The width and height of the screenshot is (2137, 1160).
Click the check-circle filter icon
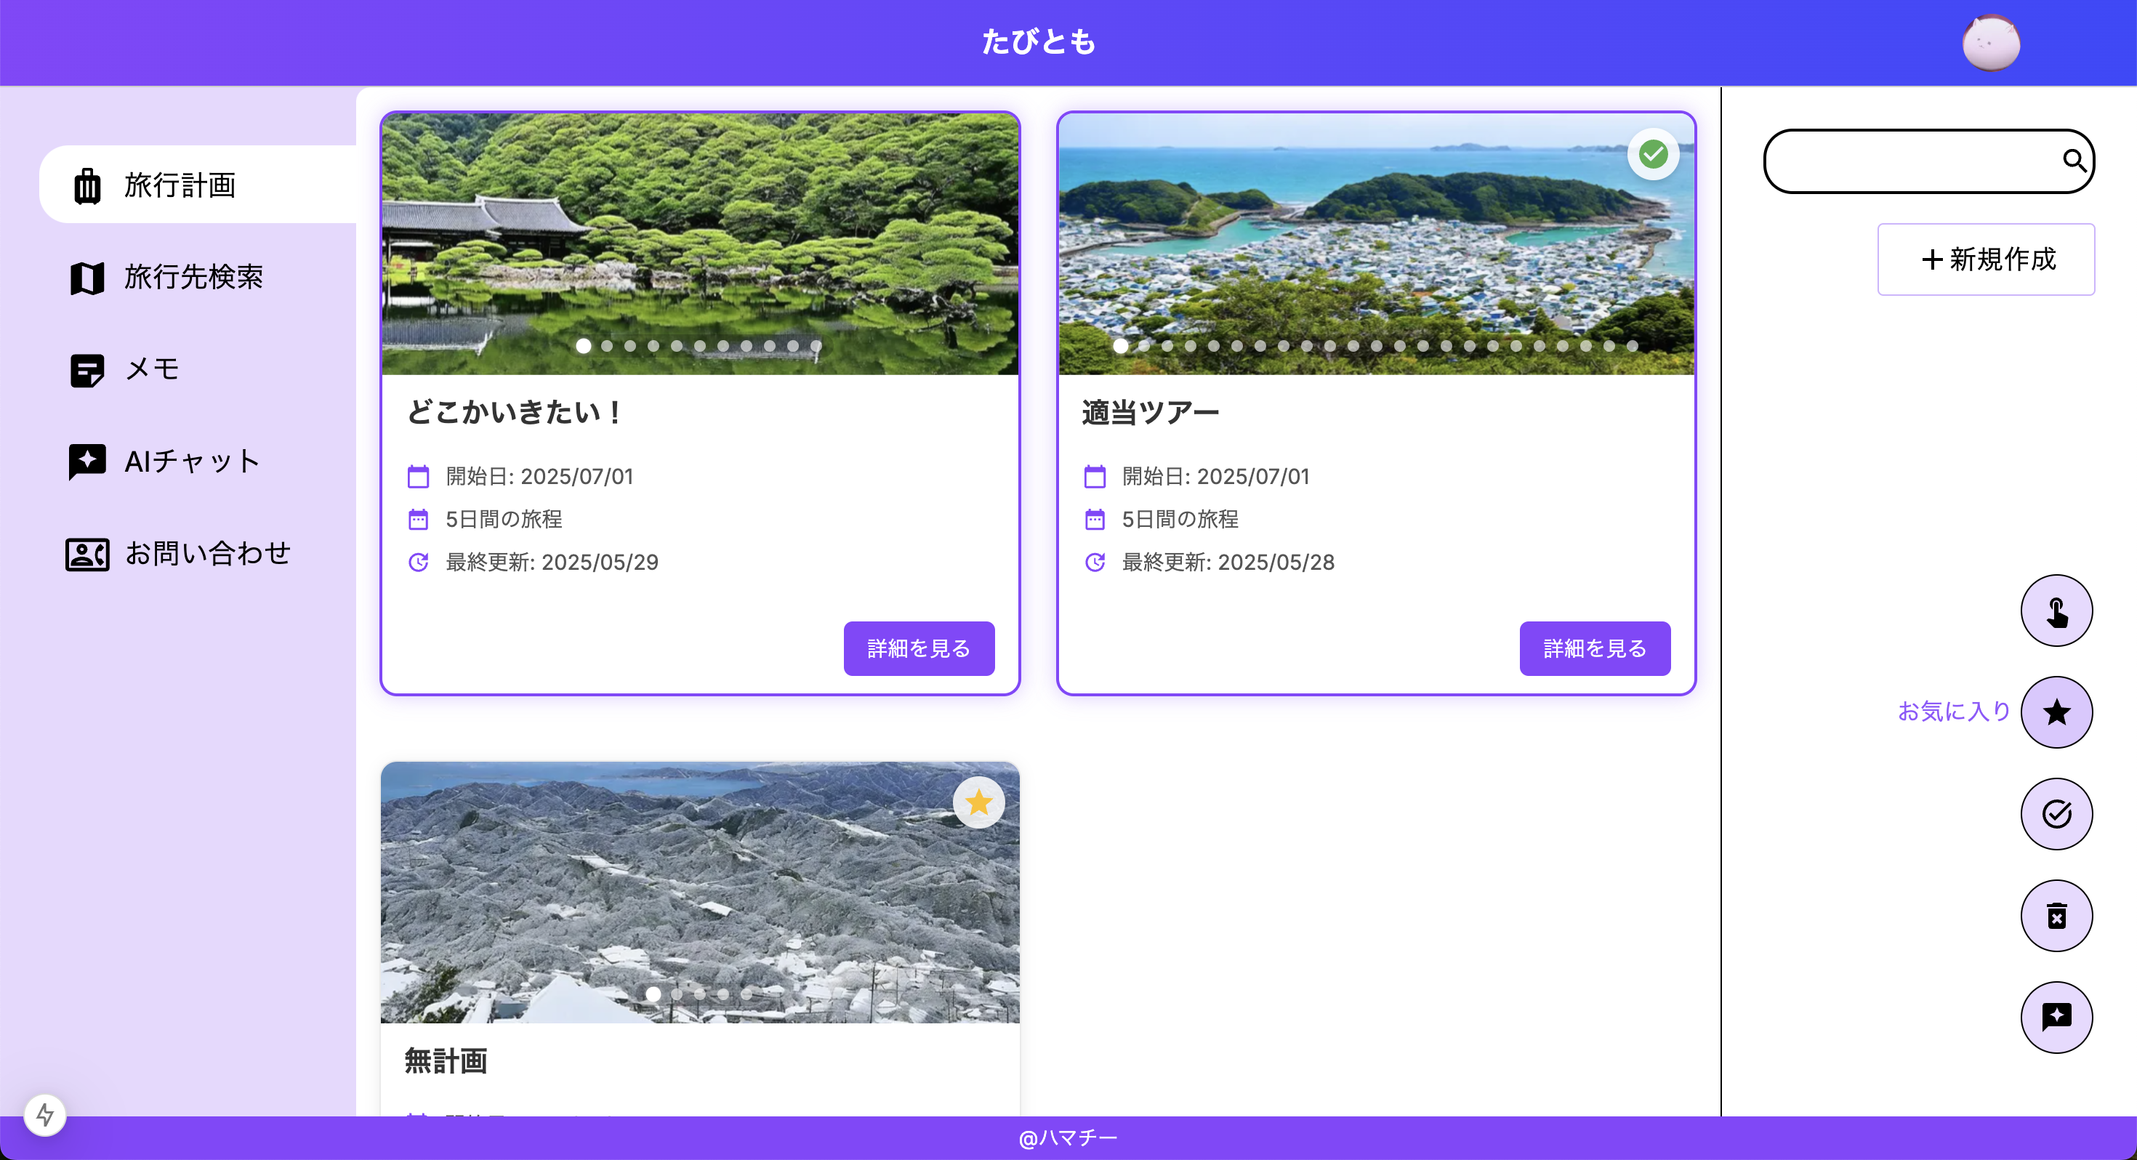(2056, 814)
